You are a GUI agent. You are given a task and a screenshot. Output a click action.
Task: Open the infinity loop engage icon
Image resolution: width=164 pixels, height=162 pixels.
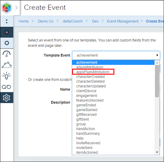6,87
